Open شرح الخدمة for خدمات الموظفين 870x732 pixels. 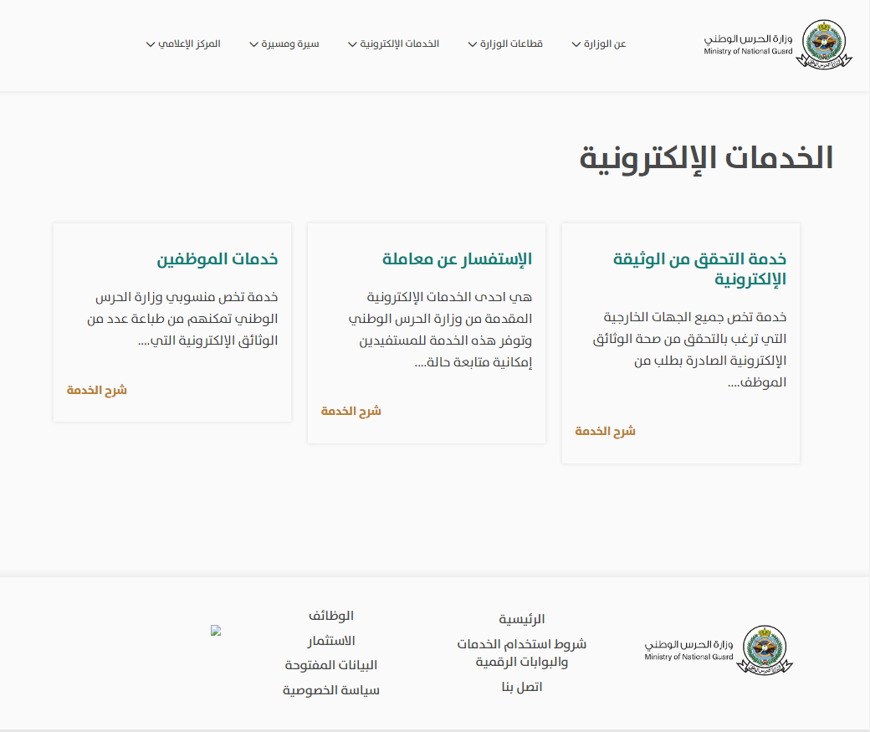[x=96, y=390]
